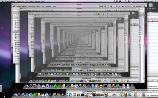Click the Finder forward arrow button
The image size is (158, 98).
tap(18, 18)
